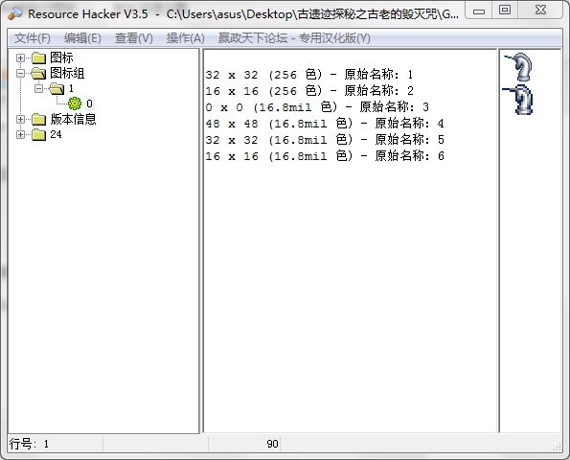Viewport: 570px width, 460px height.
Task: Open the 编辑(E) menu
Action: (82, 38)
